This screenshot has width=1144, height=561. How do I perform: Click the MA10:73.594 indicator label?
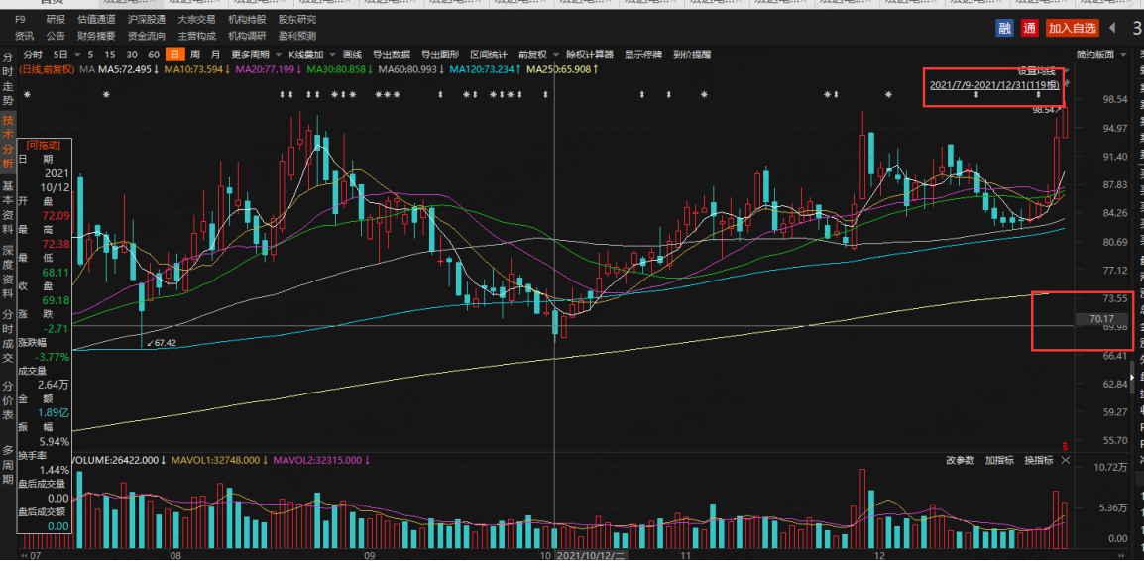[196, 69]
